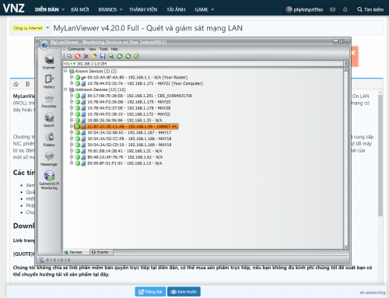Expand the 192.168.1.251 device entry
This screenshot has height=298, width=389.
click(72, 96)
